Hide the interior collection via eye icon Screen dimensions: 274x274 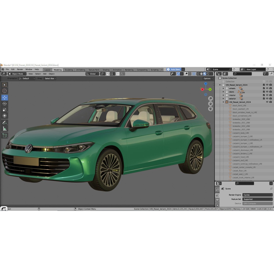click(267, 95)
